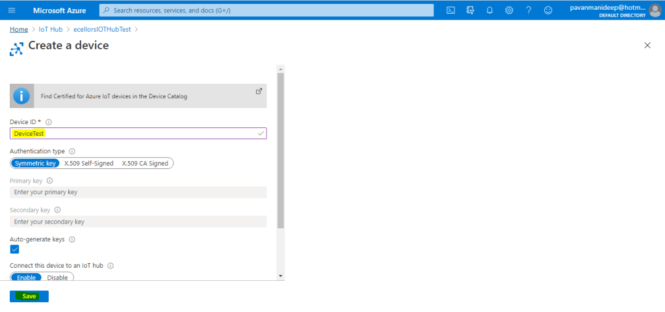
Task: Disable connecting this device to IoT hub
Action: 58,278
